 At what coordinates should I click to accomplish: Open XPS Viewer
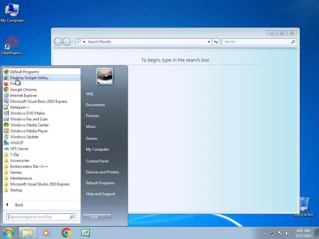click(42, 148)
